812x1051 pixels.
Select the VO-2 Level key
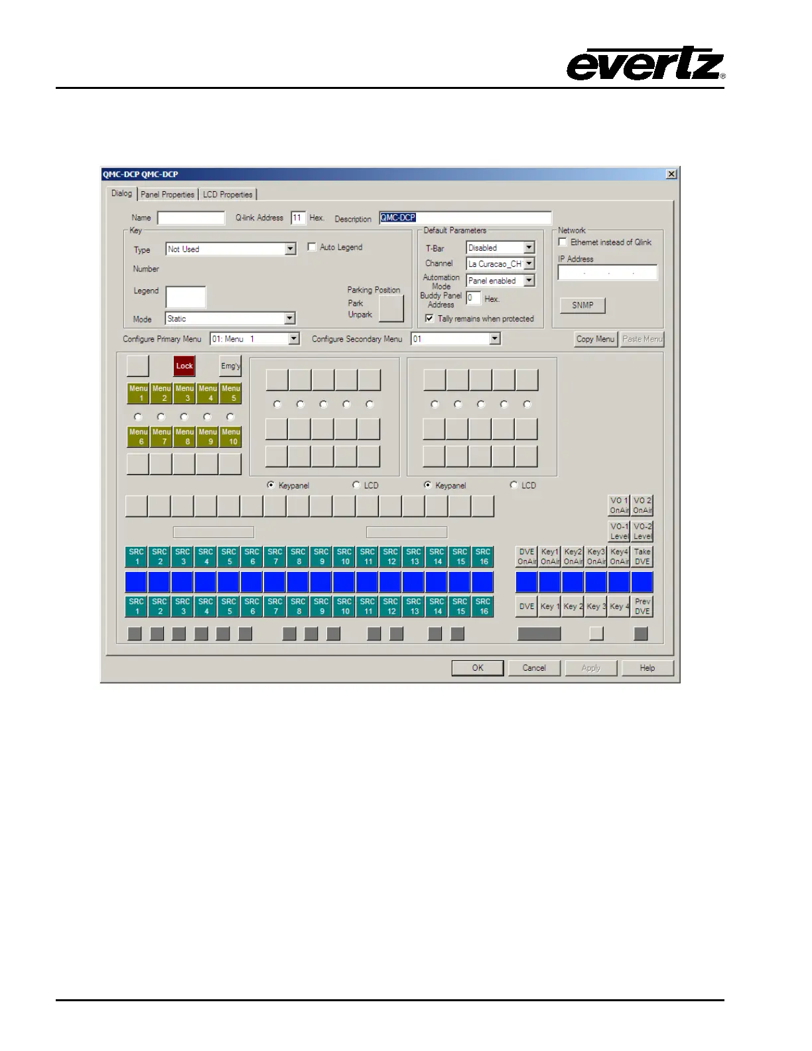click(642, 531)
